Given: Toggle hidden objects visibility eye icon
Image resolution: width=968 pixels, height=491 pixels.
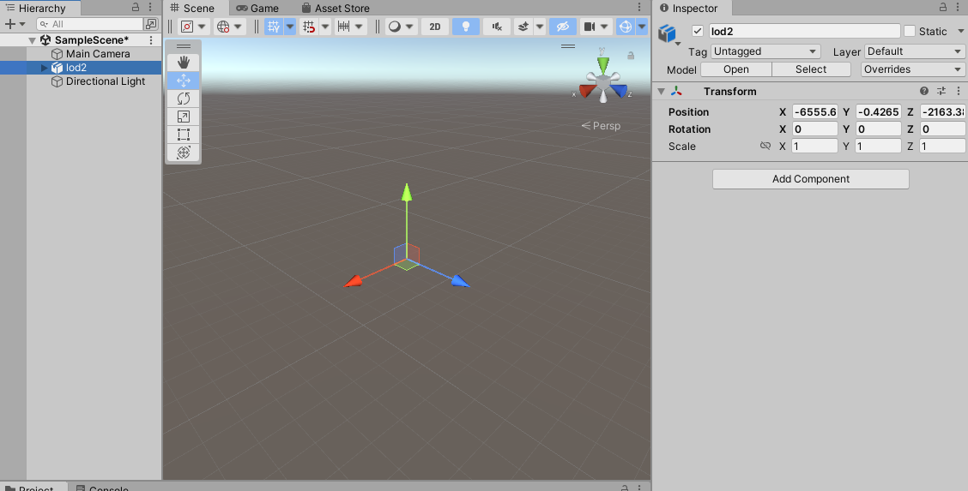Looking at the screenshot, I should coord(562,27).
